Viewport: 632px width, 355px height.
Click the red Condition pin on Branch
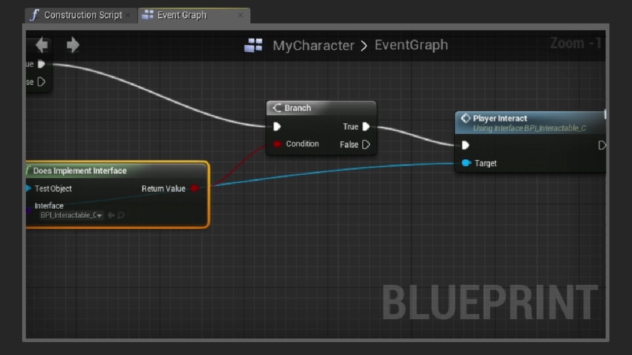[x=277, y=144]
